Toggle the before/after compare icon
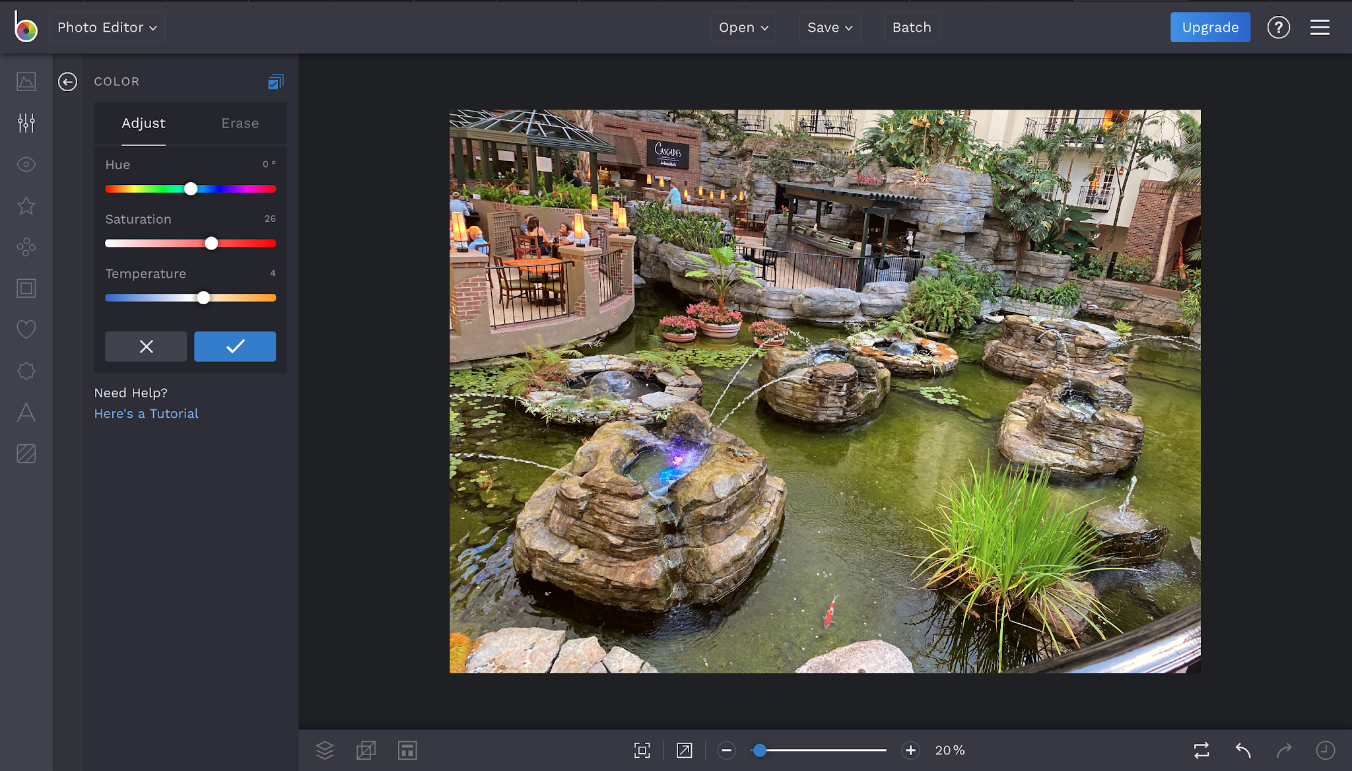 click(x=1201, y=750)
